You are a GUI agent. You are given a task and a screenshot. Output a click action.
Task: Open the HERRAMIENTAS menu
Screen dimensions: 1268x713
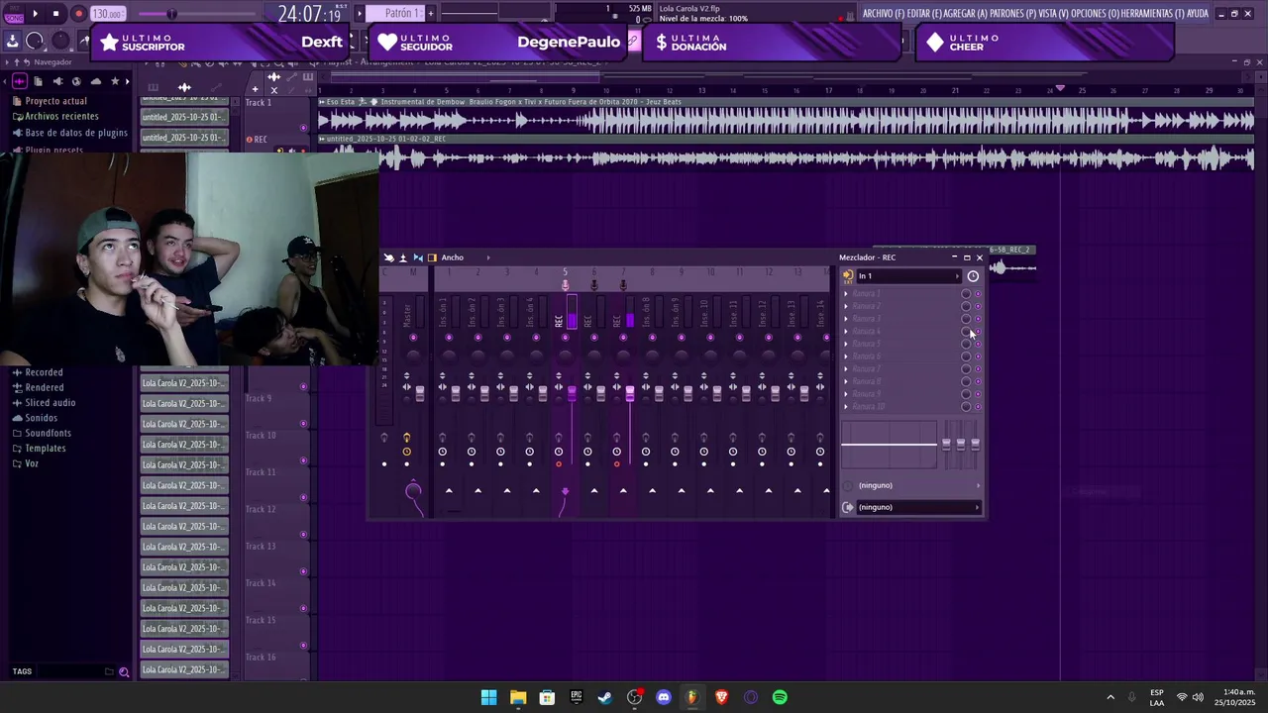(1152, 14)
